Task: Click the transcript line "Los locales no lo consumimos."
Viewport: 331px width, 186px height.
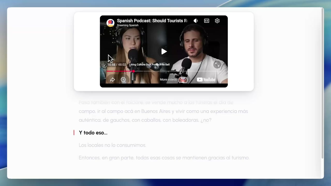Action: coord(112,145)
